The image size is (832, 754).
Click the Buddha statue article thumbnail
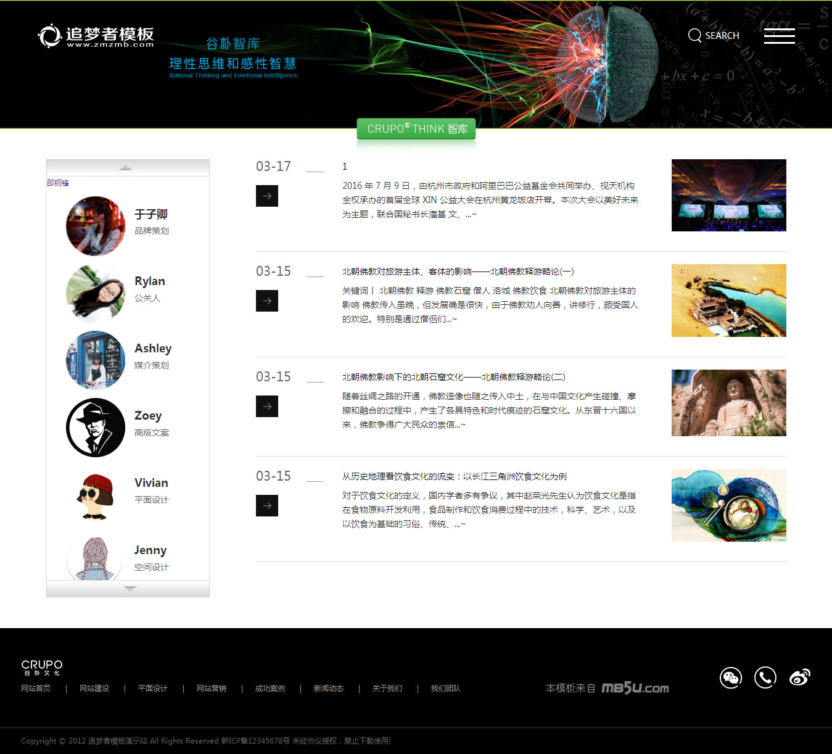[x=728, y=403]
